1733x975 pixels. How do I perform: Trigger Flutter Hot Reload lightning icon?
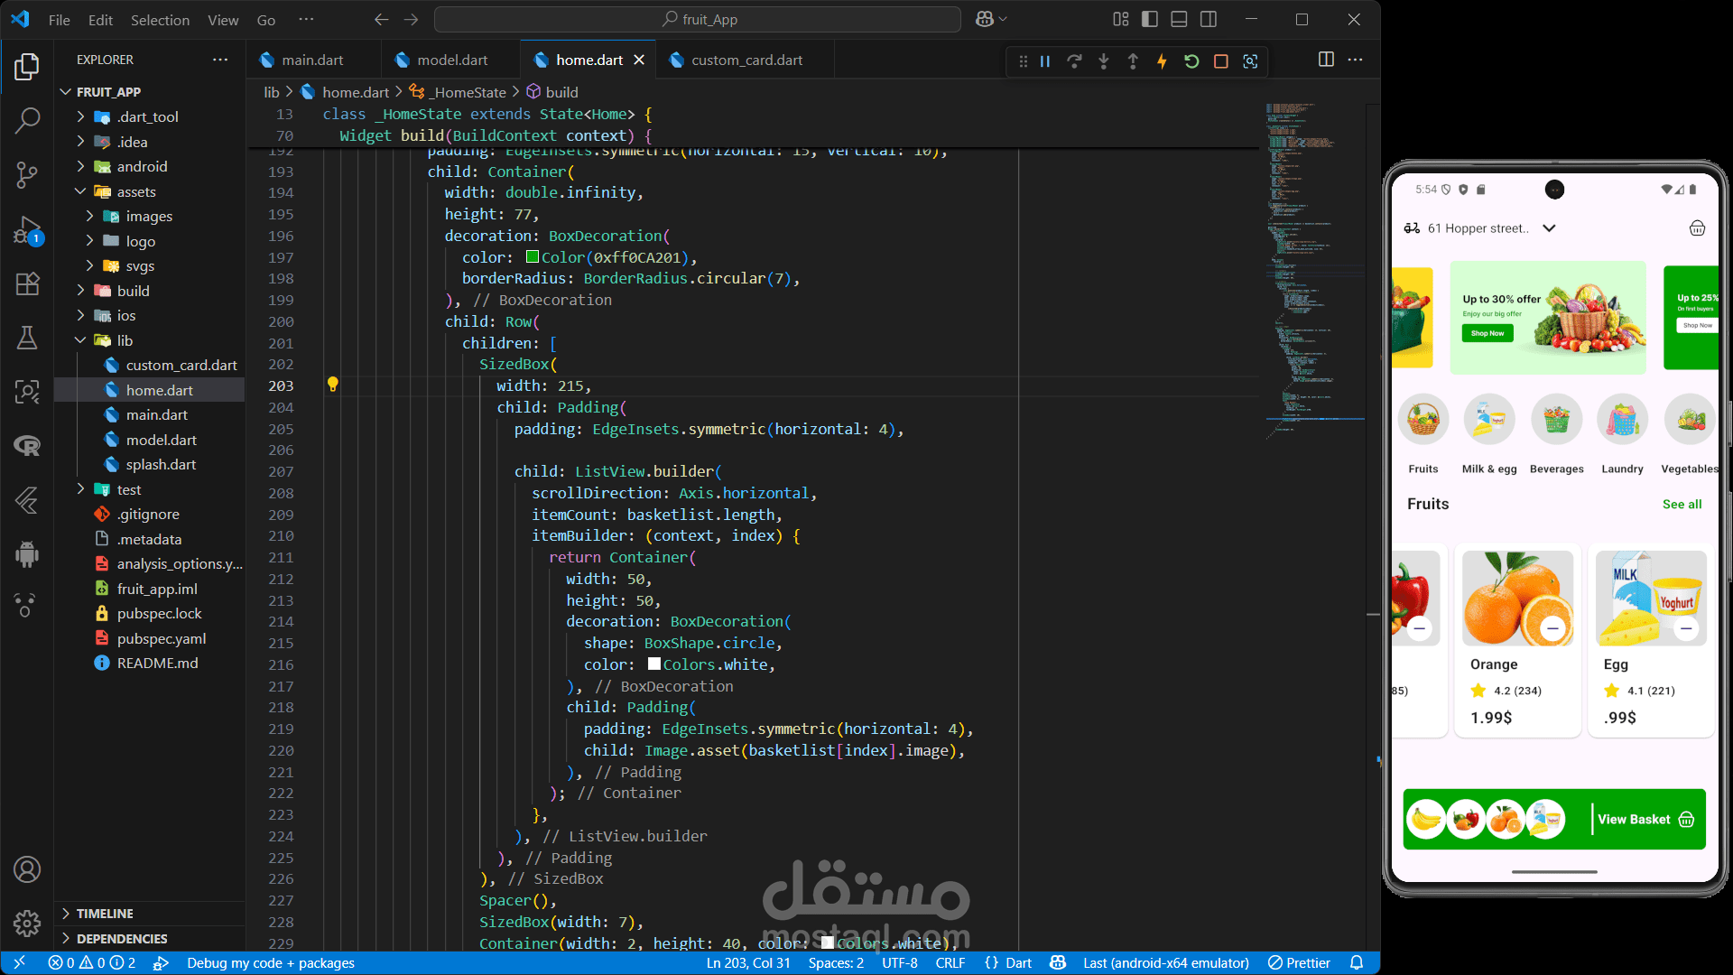(x=1162, y=61)
